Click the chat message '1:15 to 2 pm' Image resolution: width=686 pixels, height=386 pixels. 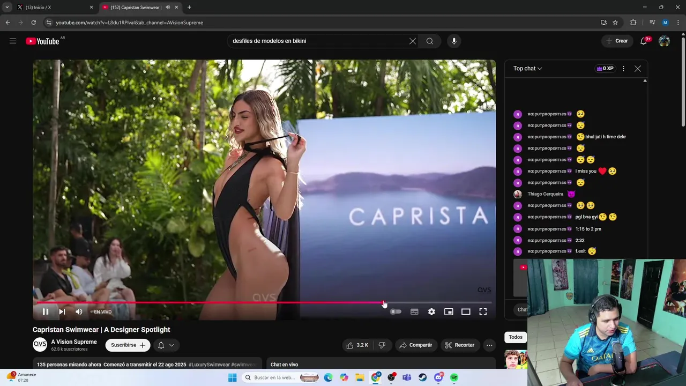click(588, 229)
